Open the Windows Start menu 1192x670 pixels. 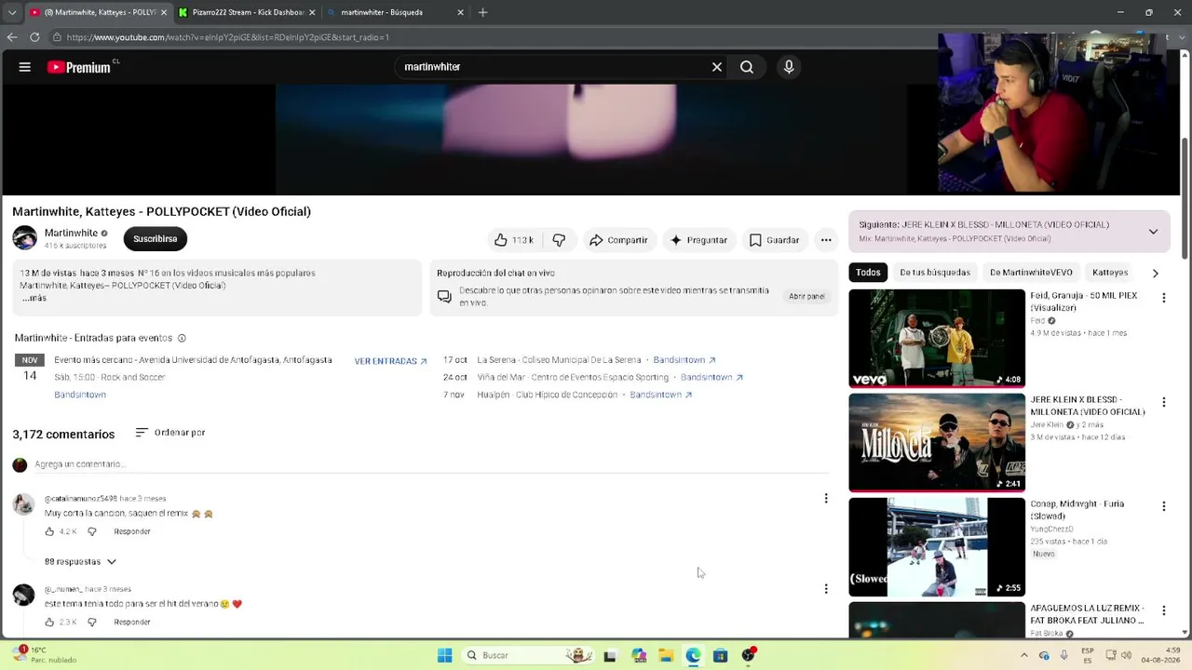tap(444, 655)
